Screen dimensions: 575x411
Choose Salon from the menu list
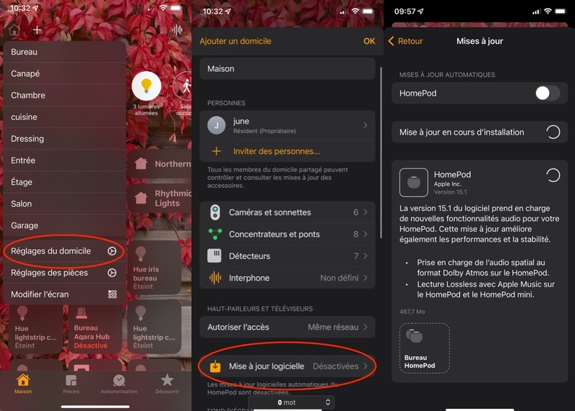coord(65,204)
